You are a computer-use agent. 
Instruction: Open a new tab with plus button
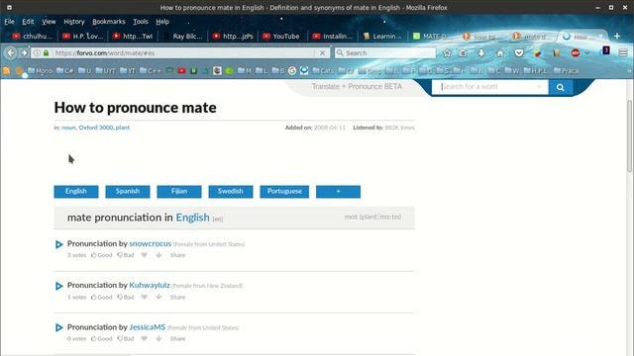click(617, 37)
